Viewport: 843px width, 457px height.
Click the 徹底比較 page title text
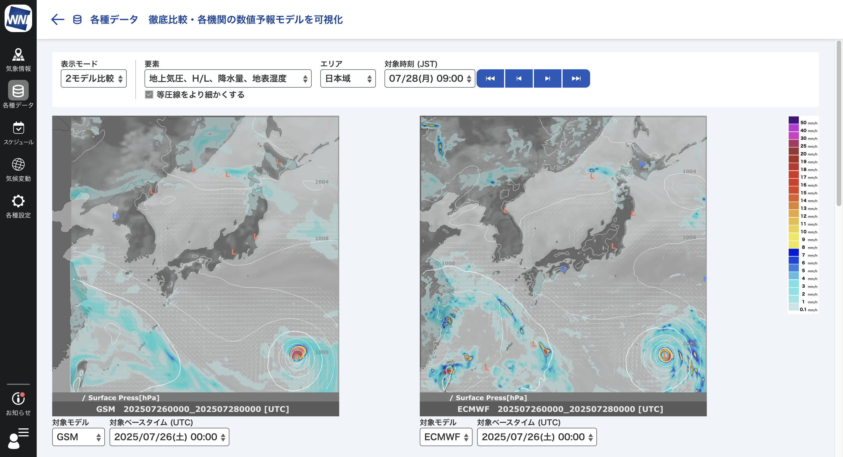pyautogui.click(x=245, y=19)
